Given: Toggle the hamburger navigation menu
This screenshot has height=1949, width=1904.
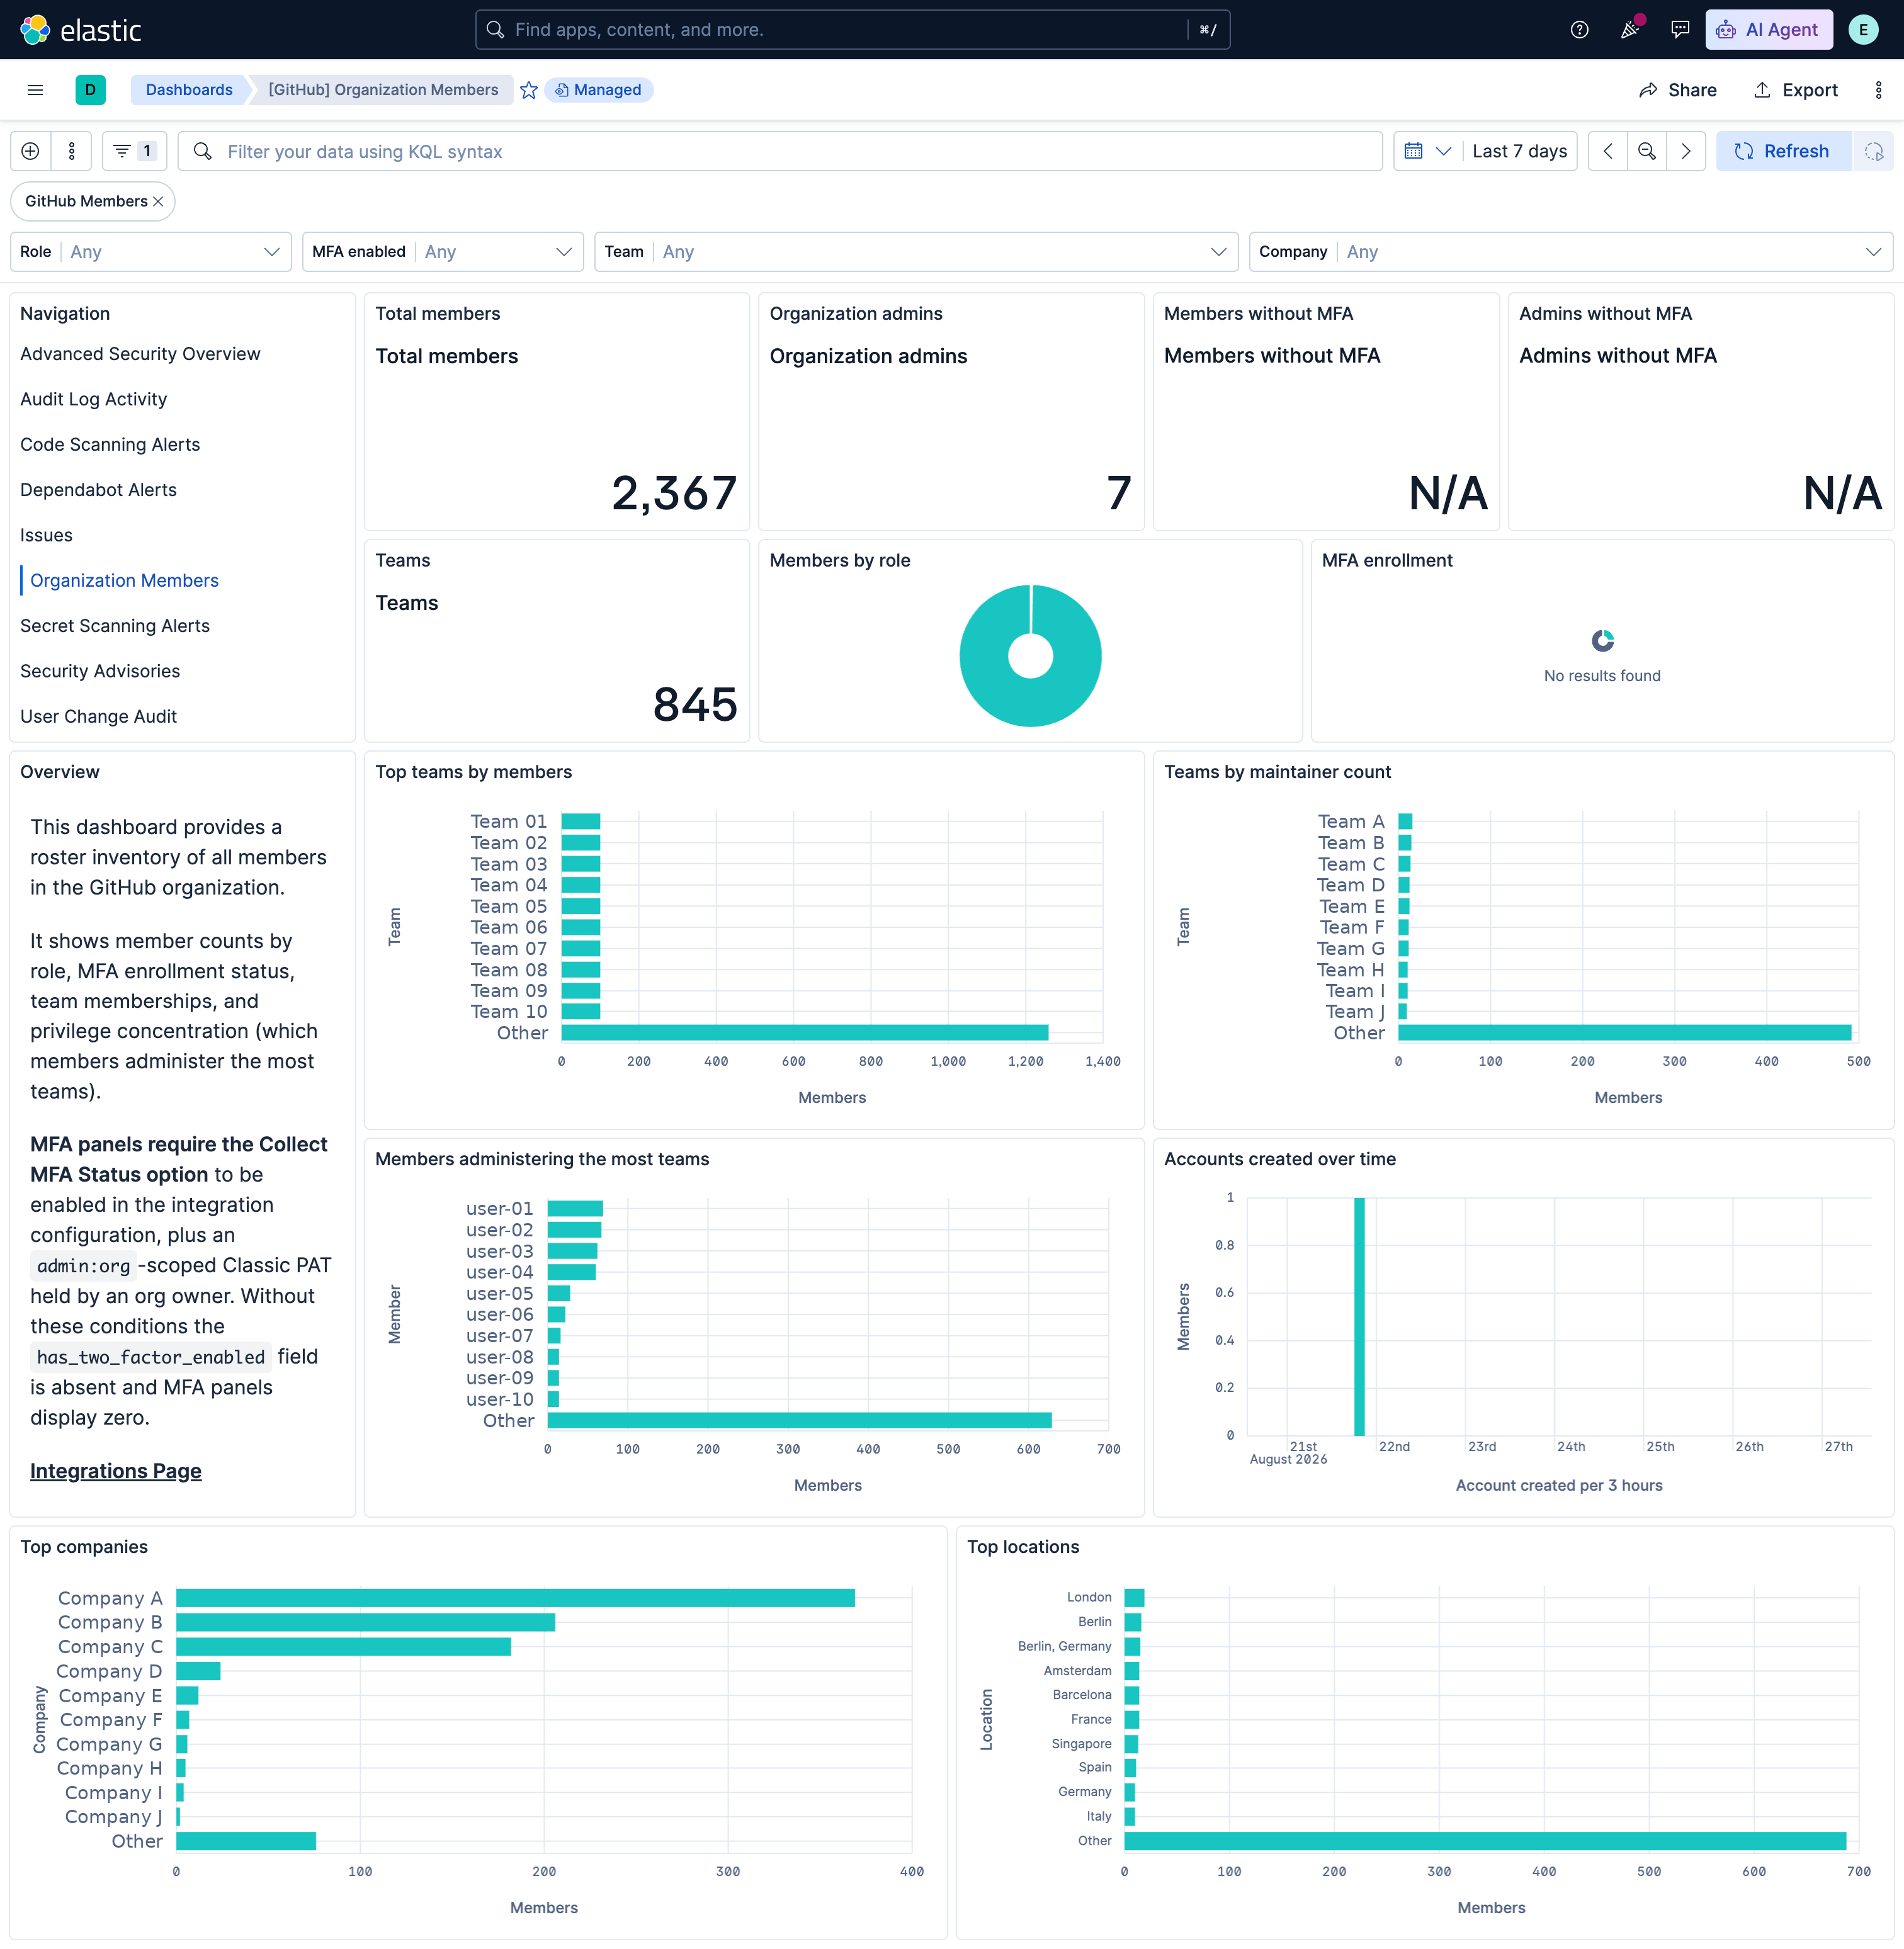Looking at the screenshot, I should pyautogui.click(x=35, y=90).
